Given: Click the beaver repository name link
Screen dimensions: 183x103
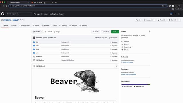Looking at the screenshot, I should pyautogui.click(x=15, y=20).
